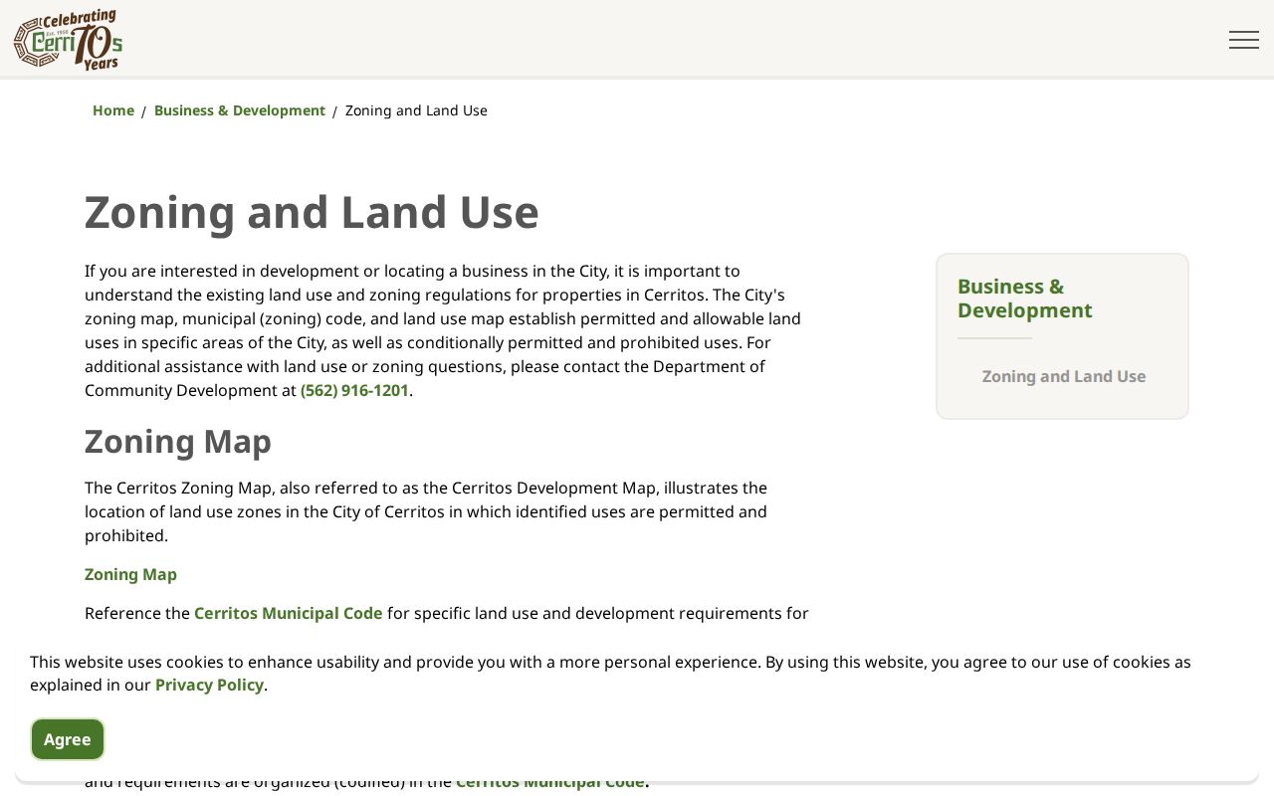Viewport: 1274px width, 796px height.
Task: Select Zoning and Land Use sidebar item
Action: click(x=1064, y=376)
